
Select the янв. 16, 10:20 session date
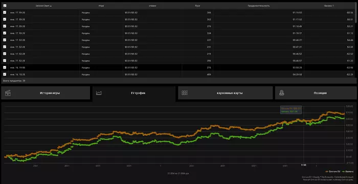pyautogui.click(x=17, y=75)
